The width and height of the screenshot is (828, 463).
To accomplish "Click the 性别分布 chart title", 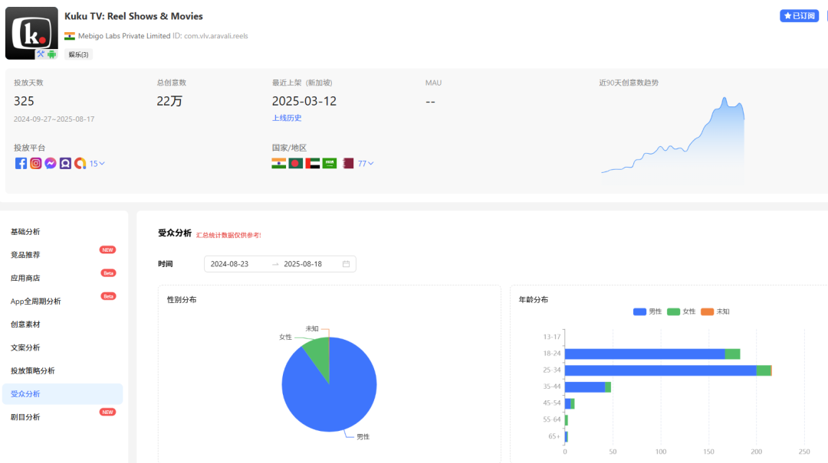I will click(182, 299).
